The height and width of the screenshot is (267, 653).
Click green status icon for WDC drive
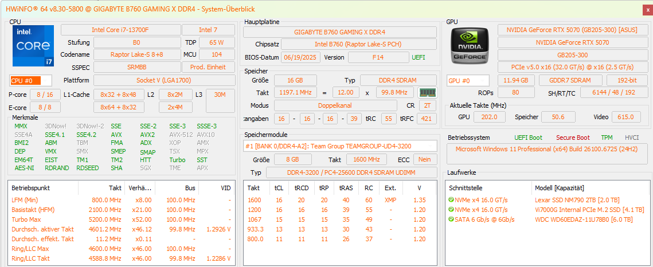tap(451, 219)
